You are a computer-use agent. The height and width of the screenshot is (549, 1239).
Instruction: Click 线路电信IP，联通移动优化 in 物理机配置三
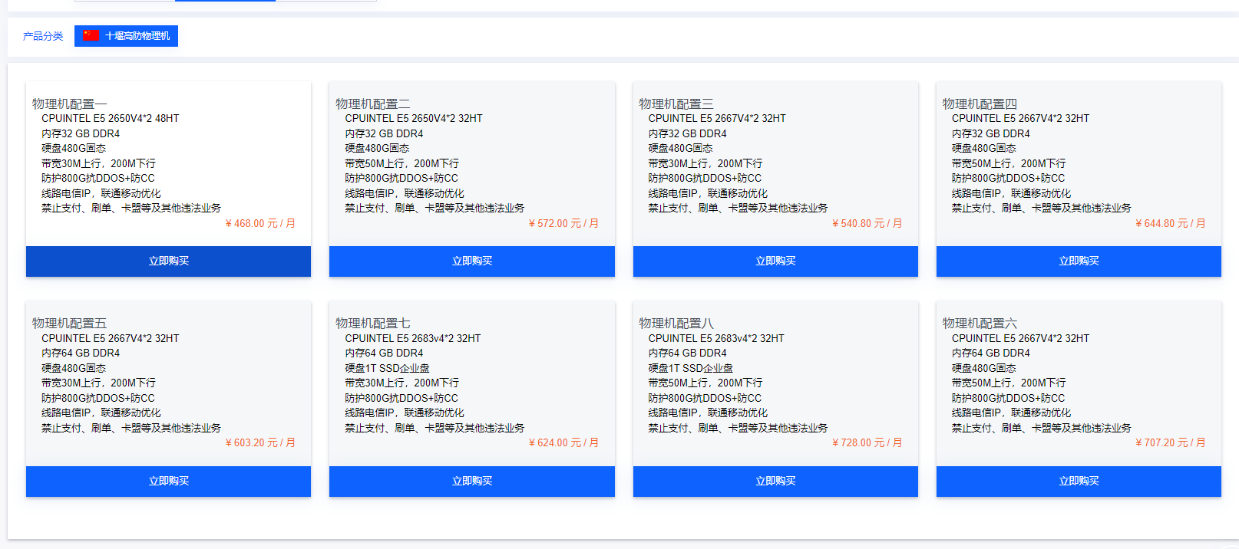(x=708, y=193)
